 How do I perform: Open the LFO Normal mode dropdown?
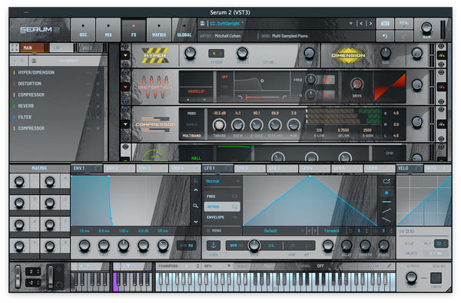[222, 182]
